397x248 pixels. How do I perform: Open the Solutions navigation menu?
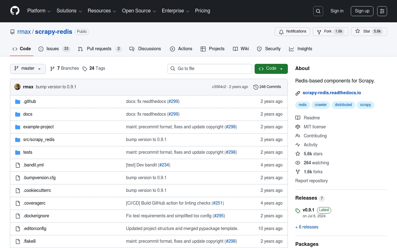click(x=69, y=11)
